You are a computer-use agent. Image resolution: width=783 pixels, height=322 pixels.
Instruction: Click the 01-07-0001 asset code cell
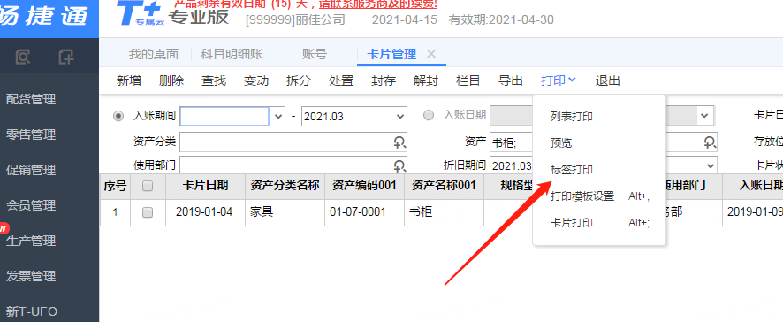(364, 212)
